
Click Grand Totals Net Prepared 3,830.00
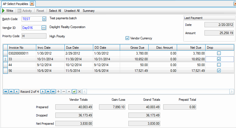(x=144, y=124)
